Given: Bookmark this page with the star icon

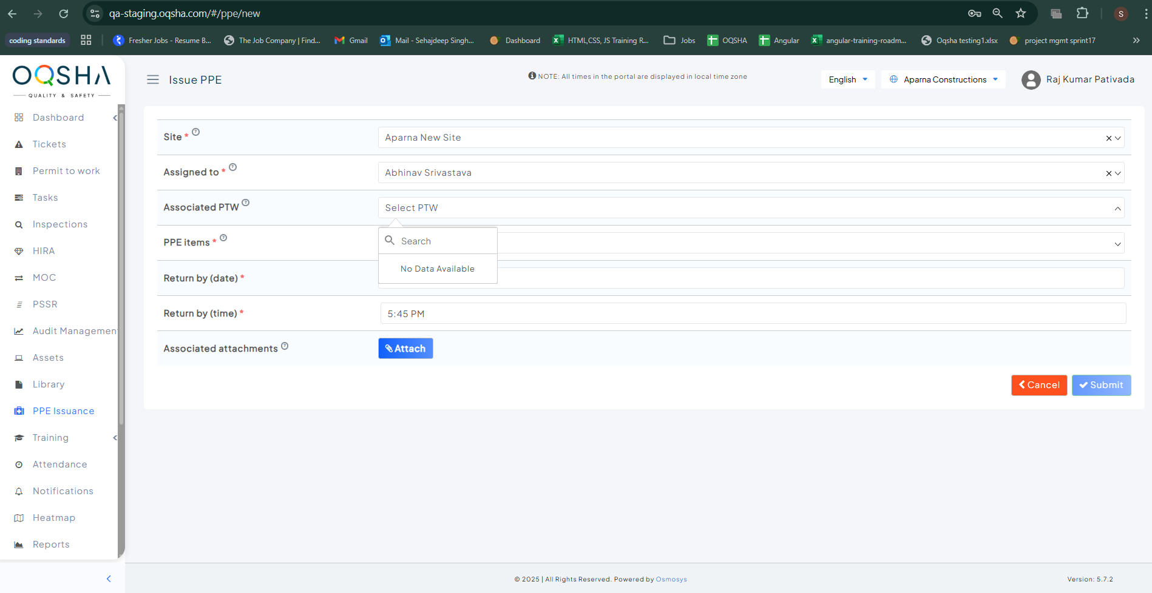Looking at the screenshot, I should pos(1021,13).
